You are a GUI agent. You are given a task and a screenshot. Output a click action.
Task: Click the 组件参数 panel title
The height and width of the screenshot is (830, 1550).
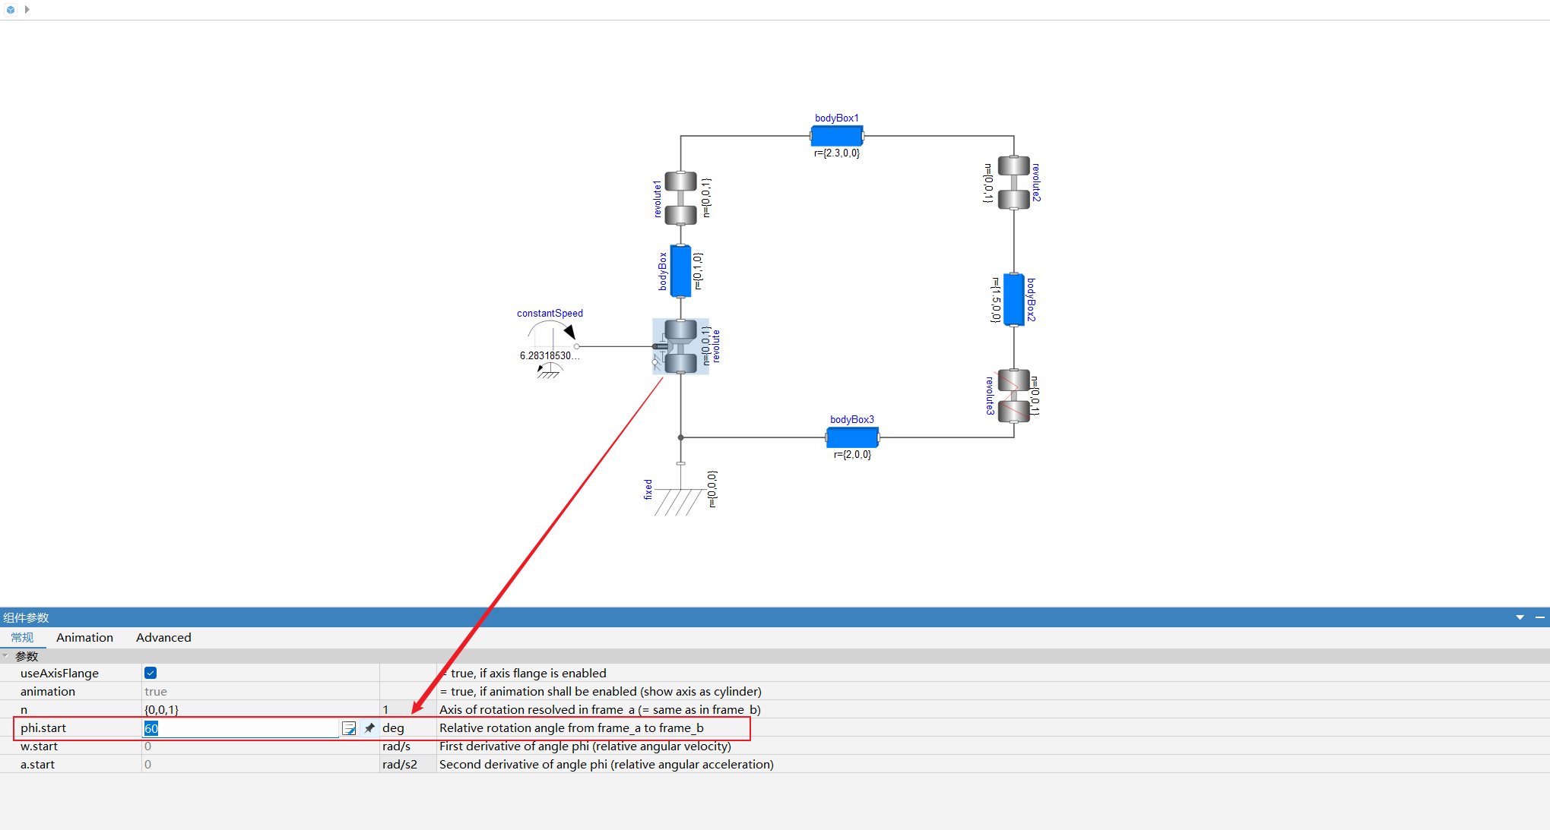pos(26,617)
